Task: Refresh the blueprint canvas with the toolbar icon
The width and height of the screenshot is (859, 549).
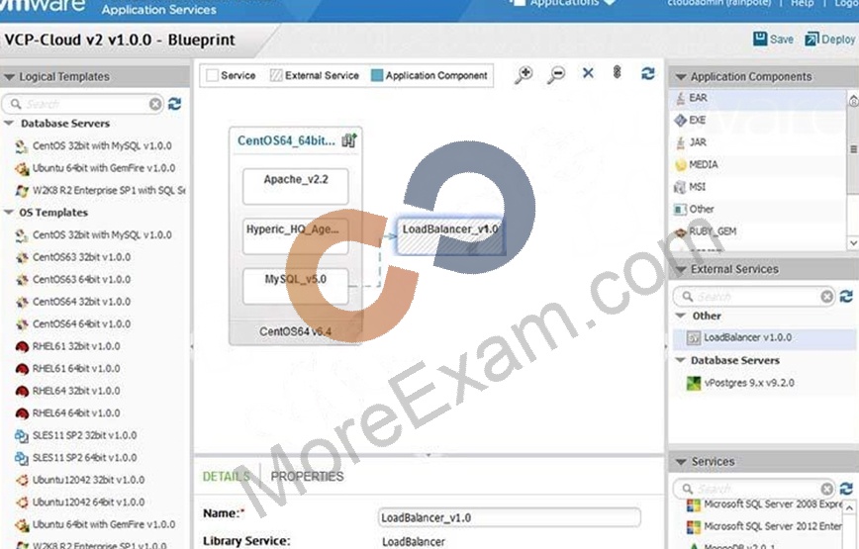Action: (647, 73)
